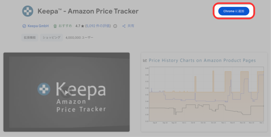
Task: Click the 4,000,000 ユーザー user count
Action: point(79,38)
